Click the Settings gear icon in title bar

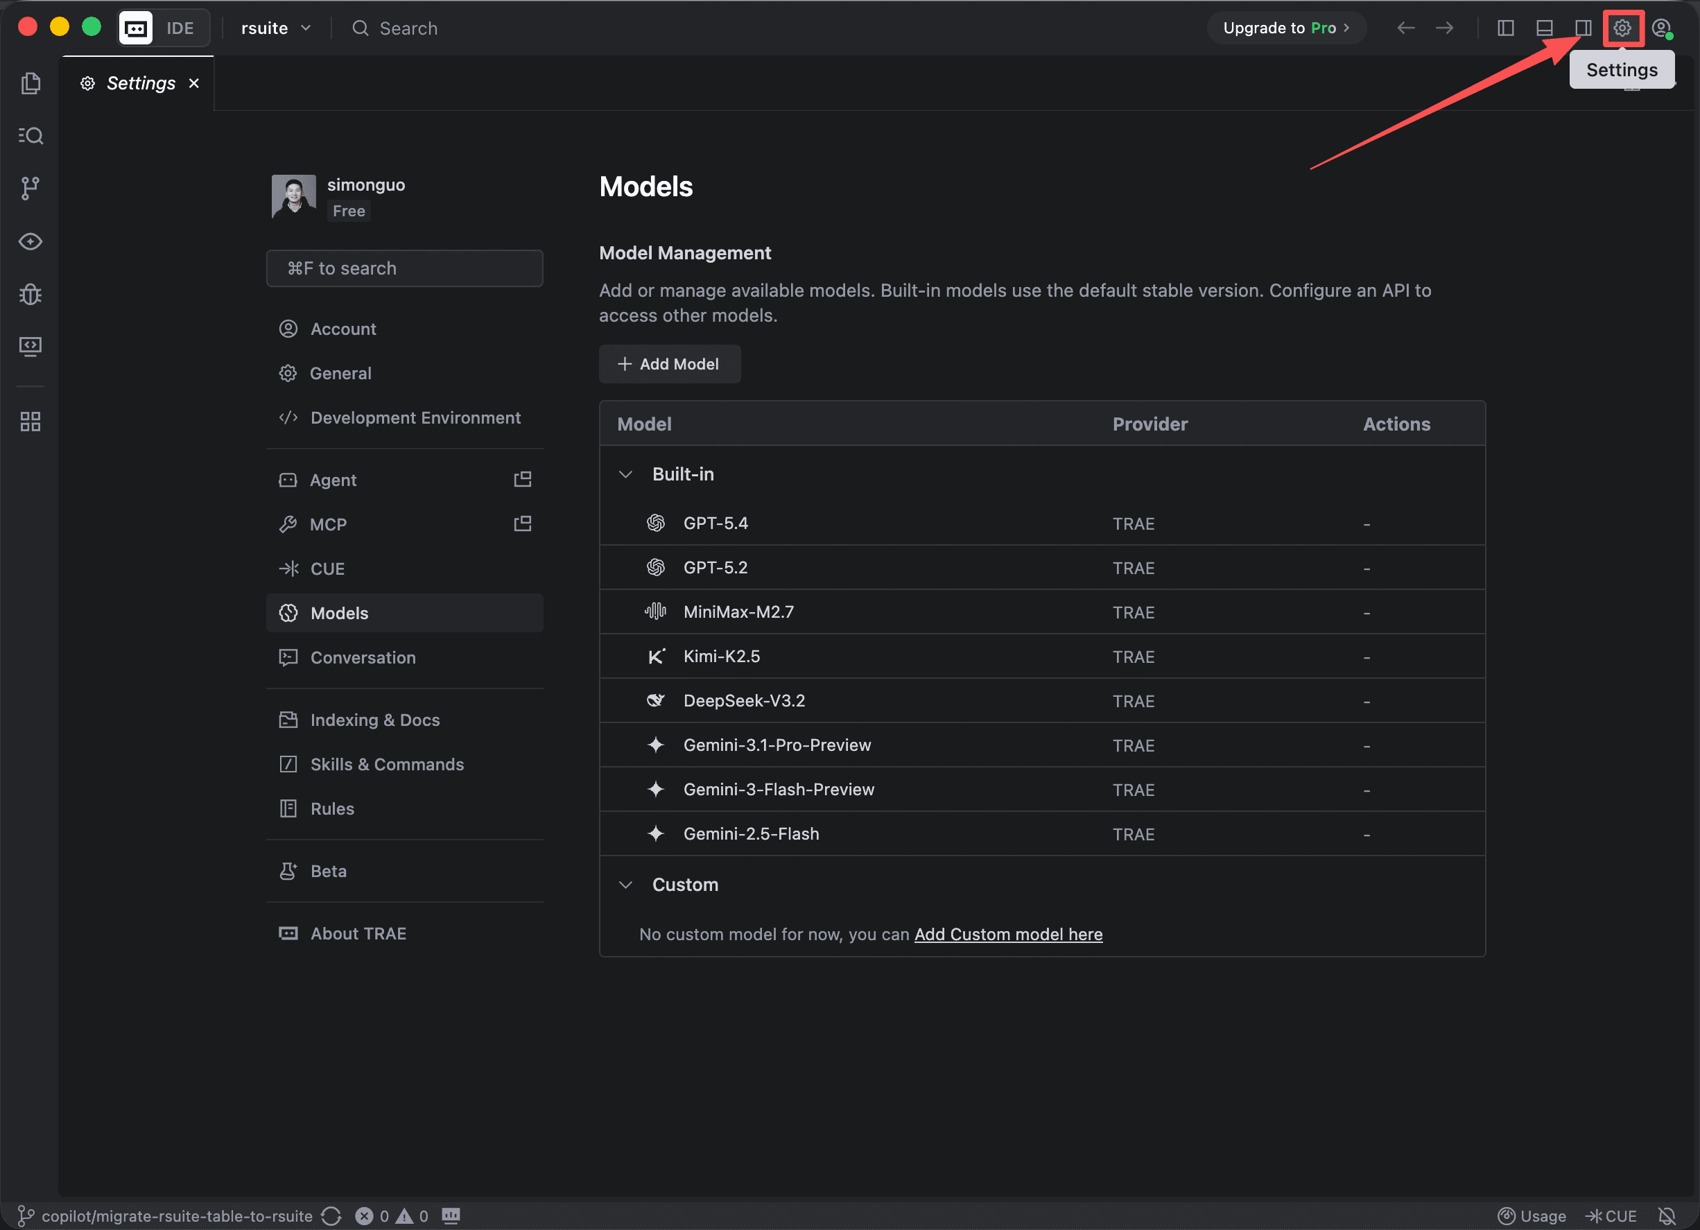click(1623, 28)
